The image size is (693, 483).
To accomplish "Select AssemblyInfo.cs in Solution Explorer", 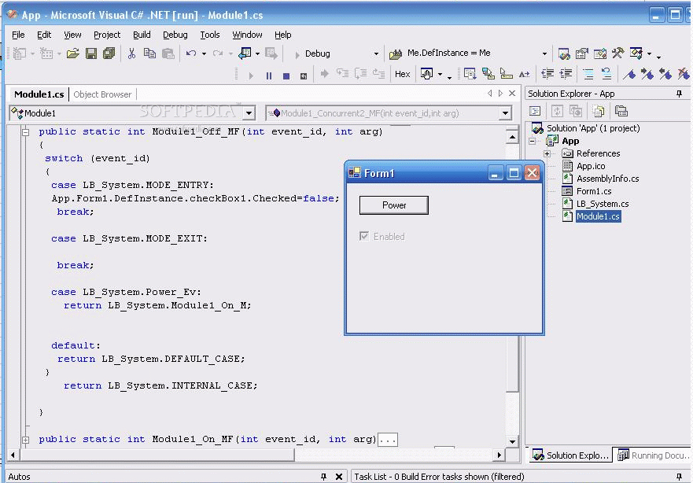I will (x=608, y=179).
